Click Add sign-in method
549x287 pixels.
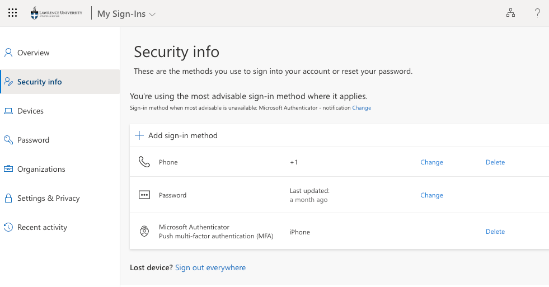coord(183,135)
